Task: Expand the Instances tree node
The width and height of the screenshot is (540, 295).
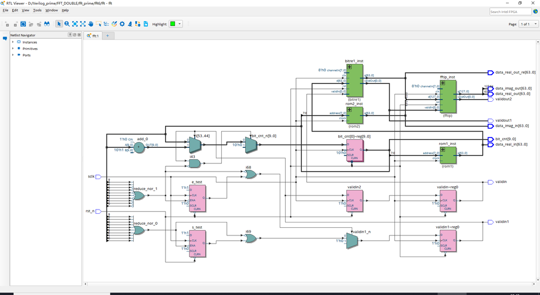Action: click(x=13, y=42)
